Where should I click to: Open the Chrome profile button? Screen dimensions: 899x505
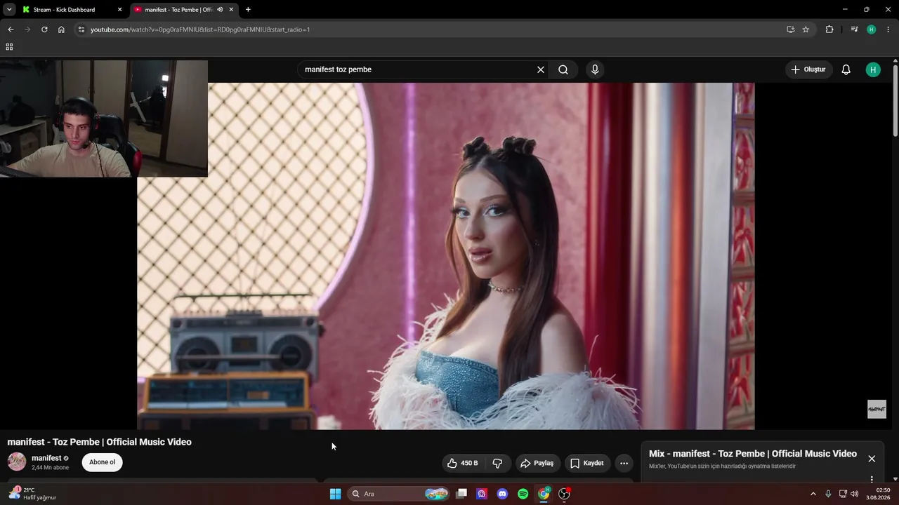point(872,29)
